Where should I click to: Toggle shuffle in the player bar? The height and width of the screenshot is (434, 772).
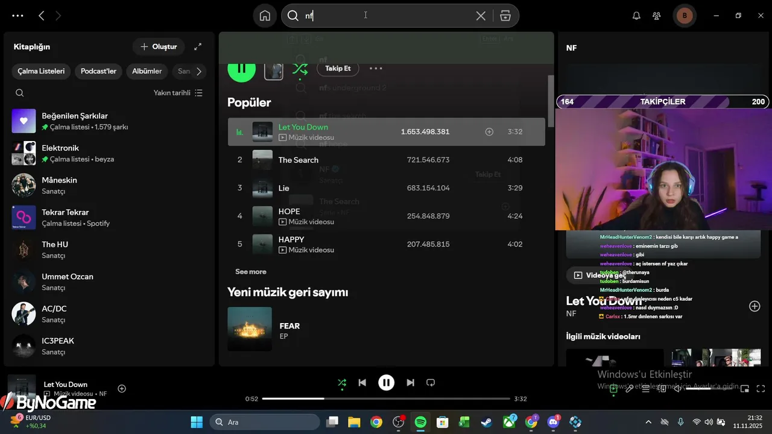click(342, 382)
